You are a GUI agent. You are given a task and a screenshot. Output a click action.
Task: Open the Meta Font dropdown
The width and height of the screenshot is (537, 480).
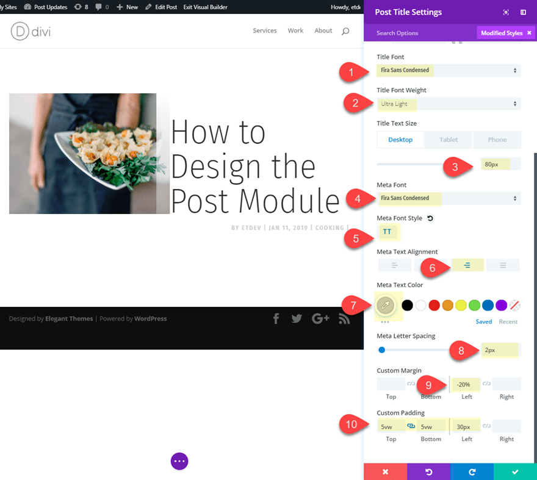[449, 198]
